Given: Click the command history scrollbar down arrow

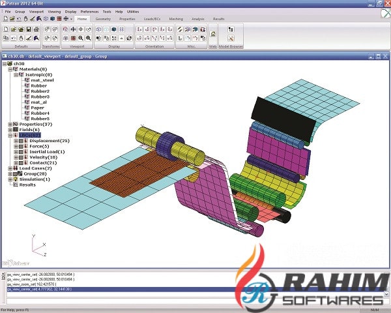Looking at the screenshot, I should point(386,294).
